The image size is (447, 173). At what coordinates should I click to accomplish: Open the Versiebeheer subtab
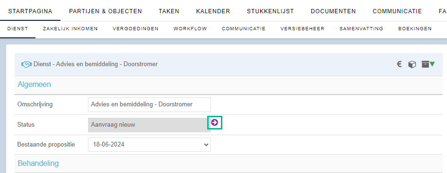(x=302, y=28)
